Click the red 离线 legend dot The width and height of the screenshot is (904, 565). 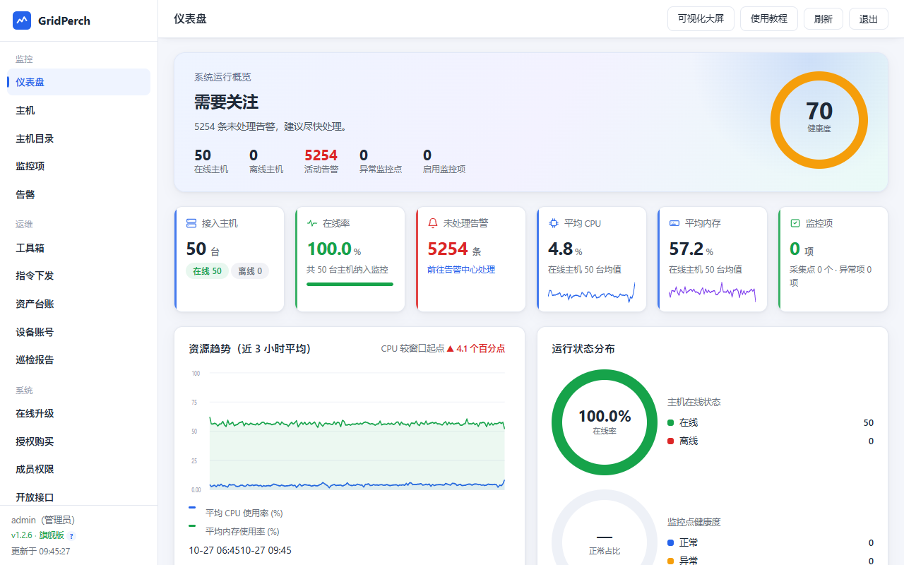[x=671, y=441]
